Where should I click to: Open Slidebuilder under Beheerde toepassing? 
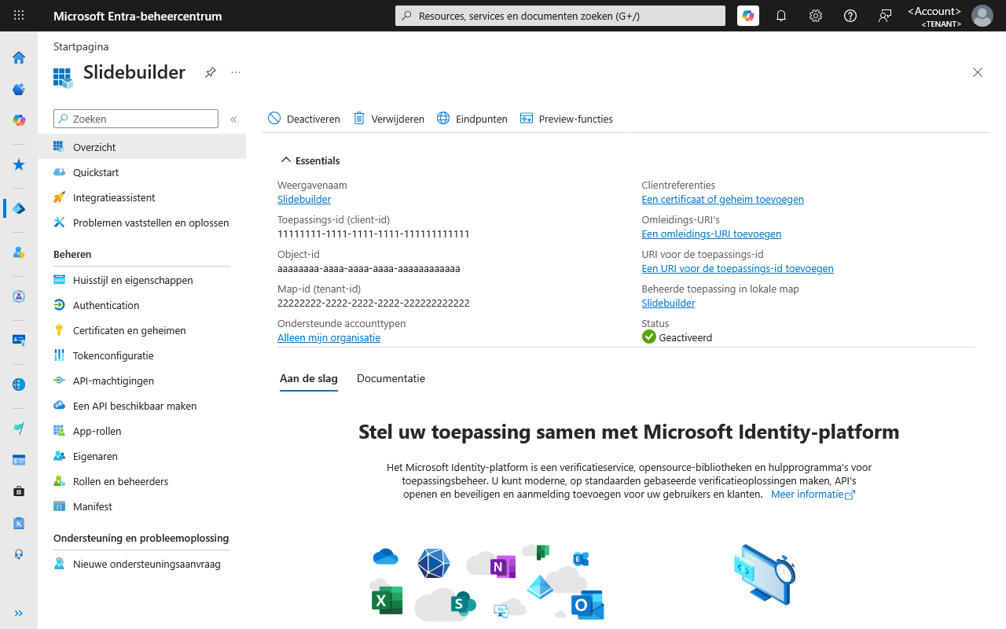[x=668, y=303]
